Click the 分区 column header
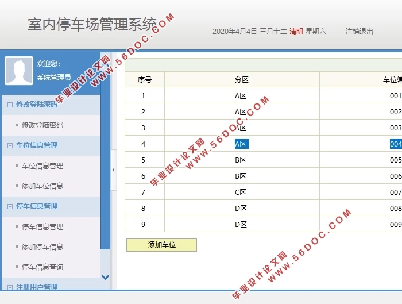 (x=242, y=80)
